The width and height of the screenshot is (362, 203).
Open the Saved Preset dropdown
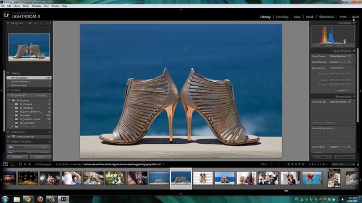click(340, 56)
